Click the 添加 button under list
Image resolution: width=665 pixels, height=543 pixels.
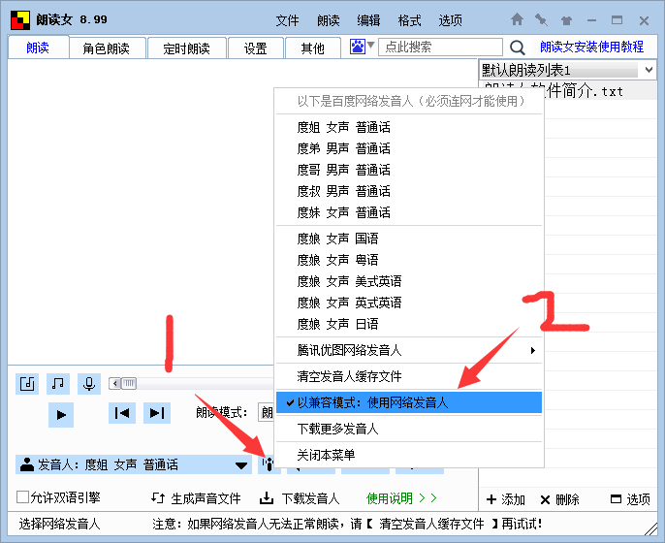click(x=506, y=499)
